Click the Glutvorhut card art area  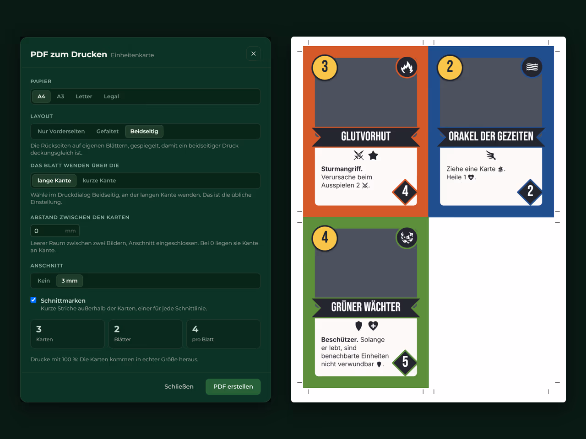coord(366,92)
